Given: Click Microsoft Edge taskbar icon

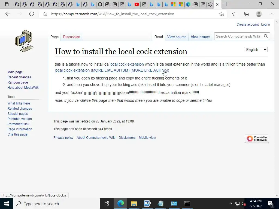Looking at the screenshot, I should click(120, 204).
